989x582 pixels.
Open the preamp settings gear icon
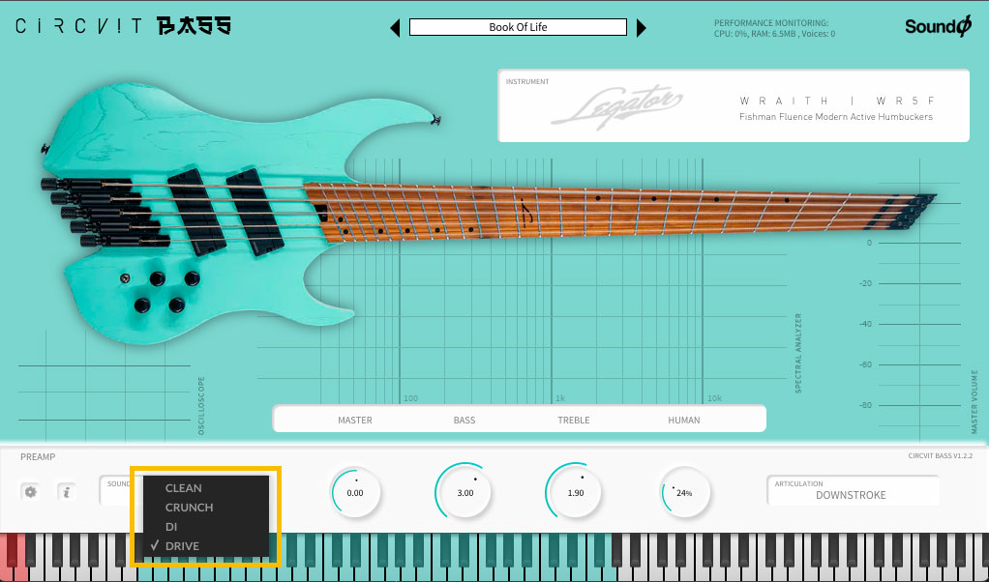click(32, 491)
